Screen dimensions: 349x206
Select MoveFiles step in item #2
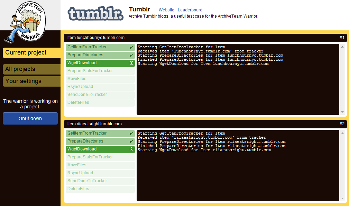100,165
